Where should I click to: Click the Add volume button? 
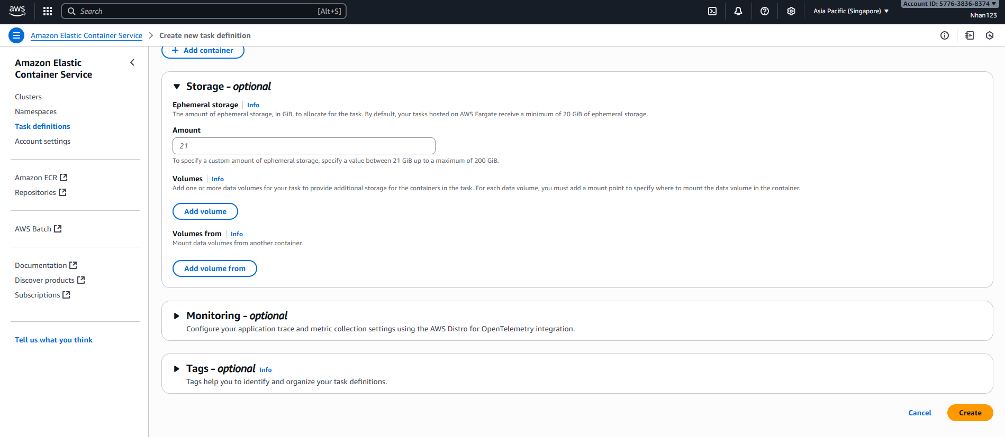(205, 211)
